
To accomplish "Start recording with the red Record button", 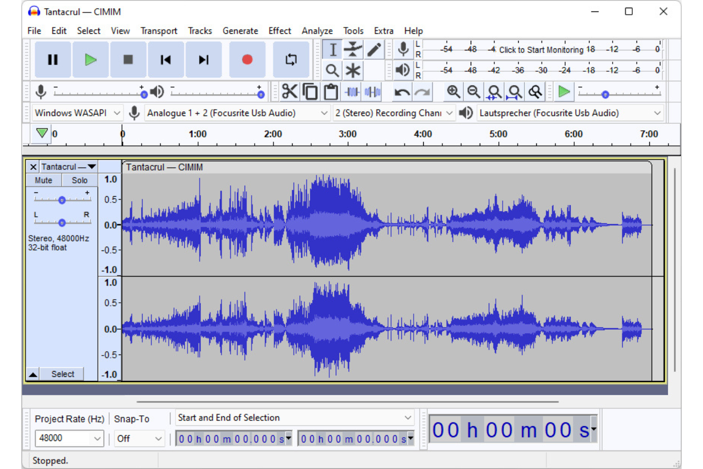I will coord(247,59).
